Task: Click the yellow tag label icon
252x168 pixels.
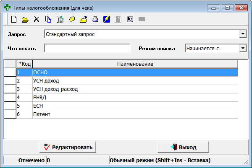Action: point(72,19)
